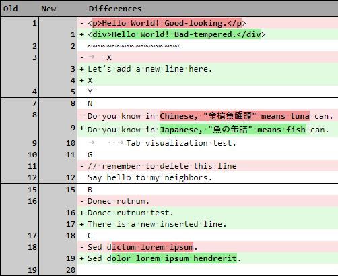Click the tilde separator line
The height and width of the screenshot is (276, 338).
pyautogui.click(x=133, y=46)
